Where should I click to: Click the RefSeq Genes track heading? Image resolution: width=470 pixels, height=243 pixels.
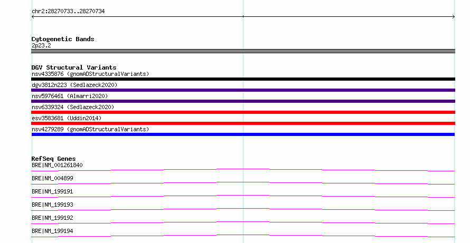coord(53,159)
